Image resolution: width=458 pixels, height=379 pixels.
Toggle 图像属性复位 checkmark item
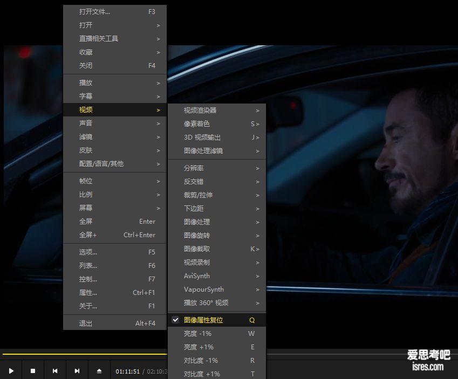point(217,320)
